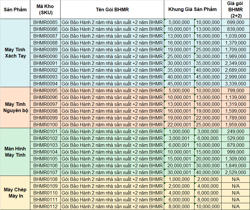Select SKU cell BHMR0105

click(45, 159)
